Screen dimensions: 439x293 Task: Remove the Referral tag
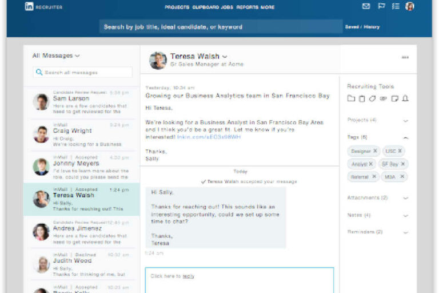pyautogui.click(x=374, y=176)
